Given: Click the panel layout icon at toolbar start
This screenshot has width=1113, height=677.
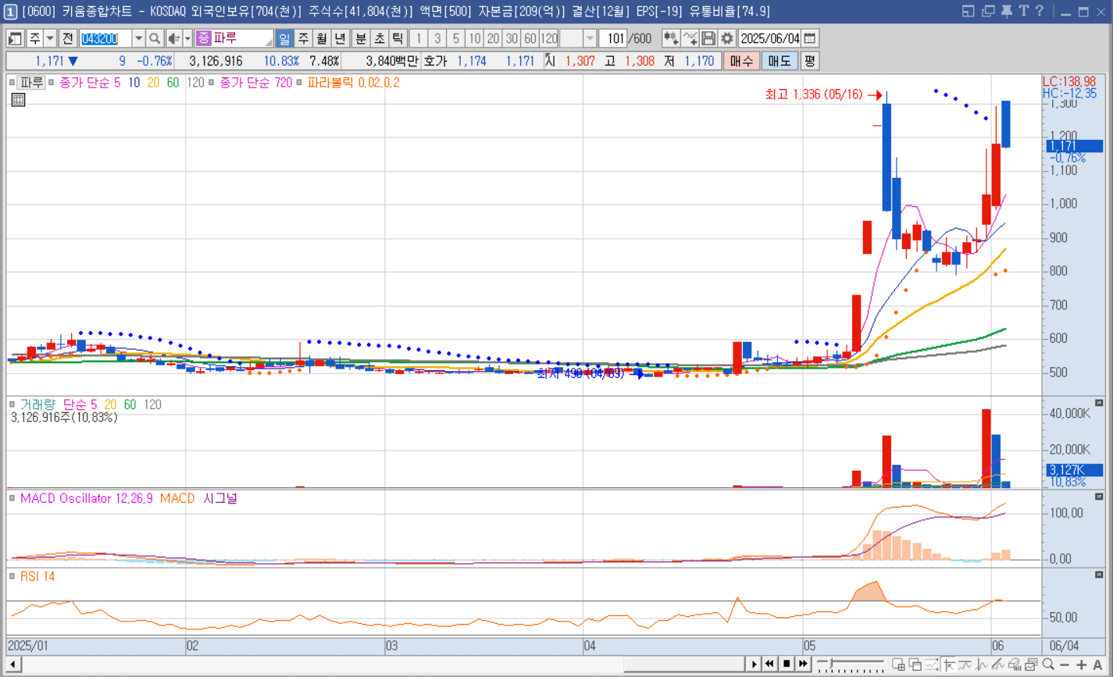Looking at the screenshot, I should [16, 38].
